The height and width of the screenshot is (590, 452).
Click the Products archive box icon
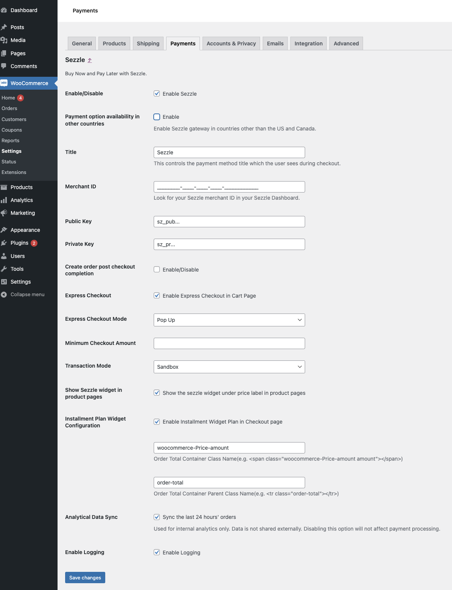coord(4,187)
